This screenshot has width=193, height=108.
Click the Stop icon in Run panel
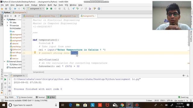pos(5,83)
